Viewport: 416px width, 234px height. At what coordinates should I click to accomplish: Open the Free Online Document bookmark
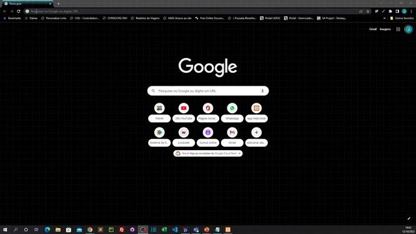tap(209, 18)
